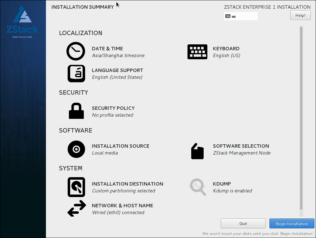Select the INSTALLATION DESTINATION heading
Image resolution: width=316 pixels, height=238 pixels.
[128, 184]
